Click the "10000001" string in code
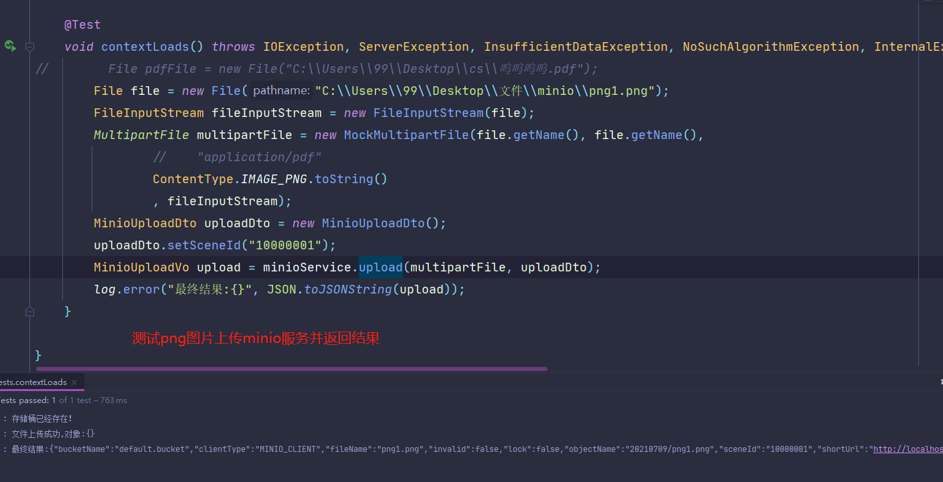Viewport: 943px width, 482px height. point(285,245)
